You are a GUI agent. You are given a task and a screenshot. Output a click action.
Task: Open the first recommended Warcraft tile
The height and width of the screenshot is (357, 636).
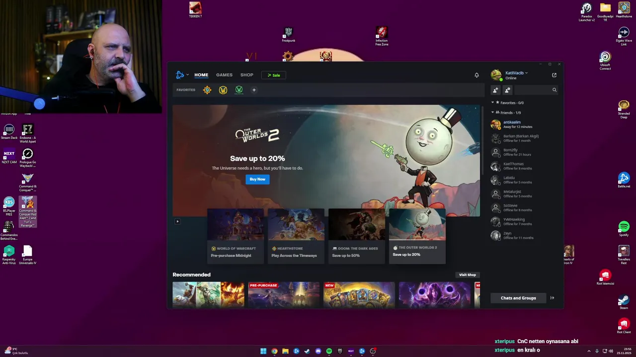(208, 295)
